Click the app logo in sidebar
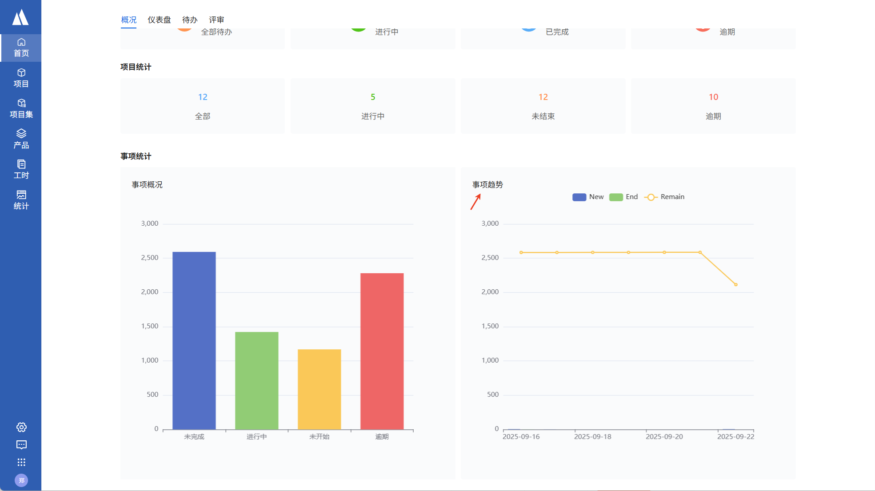Viewport: 875px width, 491px height. pyautogui.click(x=20, y=17)
